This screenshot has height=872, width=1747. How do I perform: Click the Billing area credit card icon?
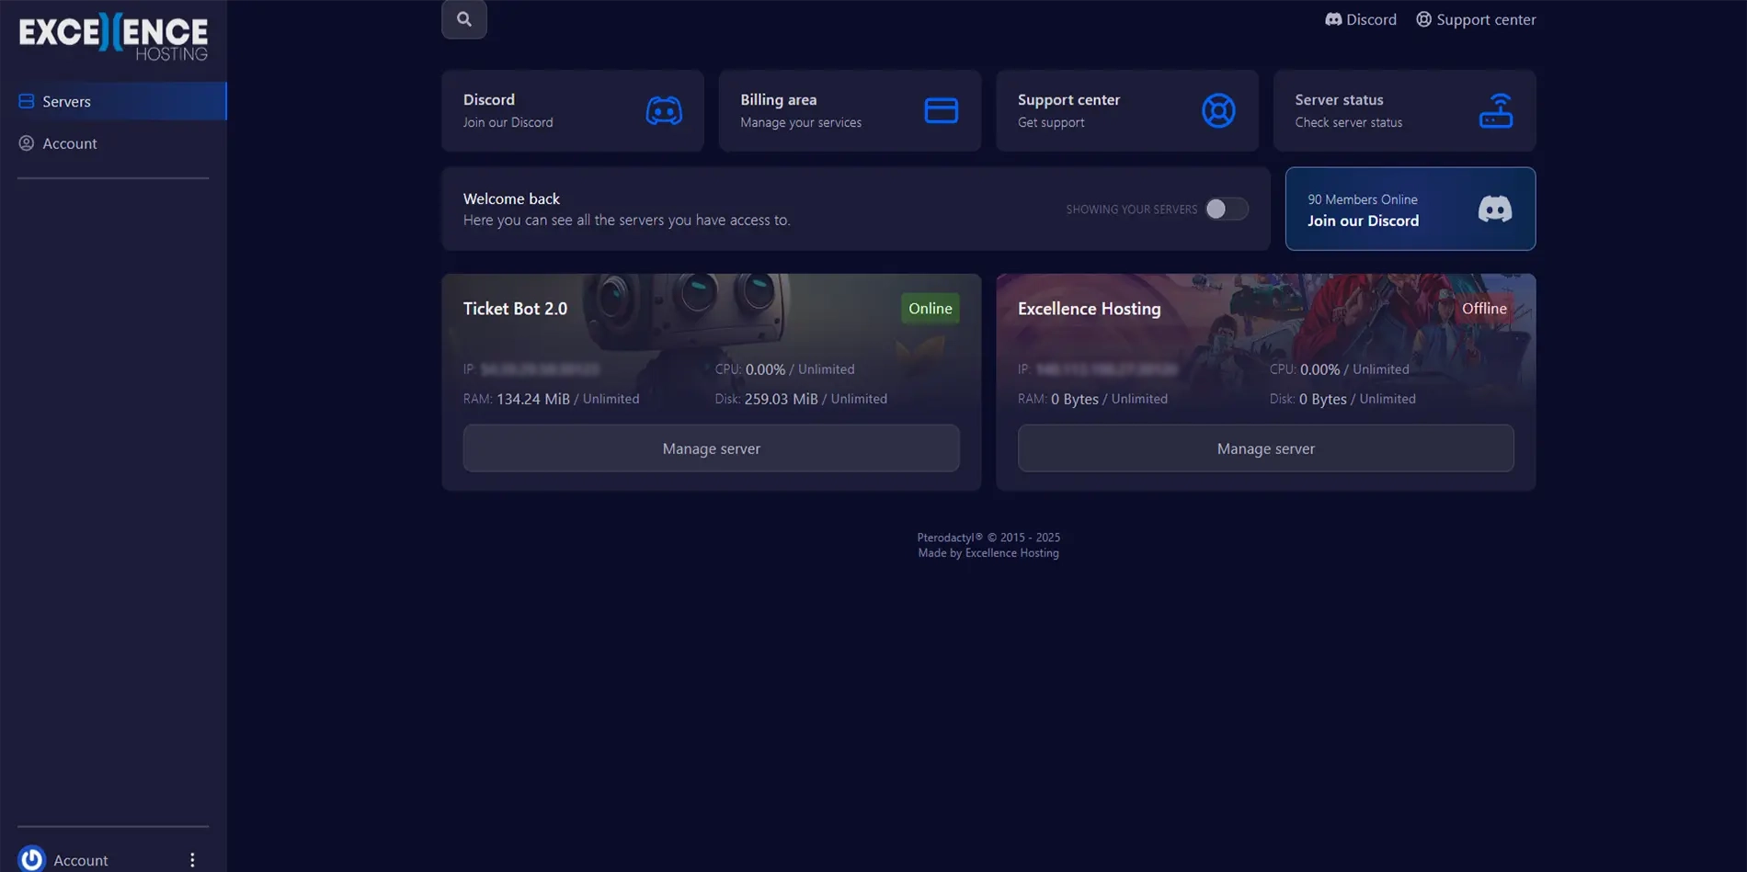[941, 110]
